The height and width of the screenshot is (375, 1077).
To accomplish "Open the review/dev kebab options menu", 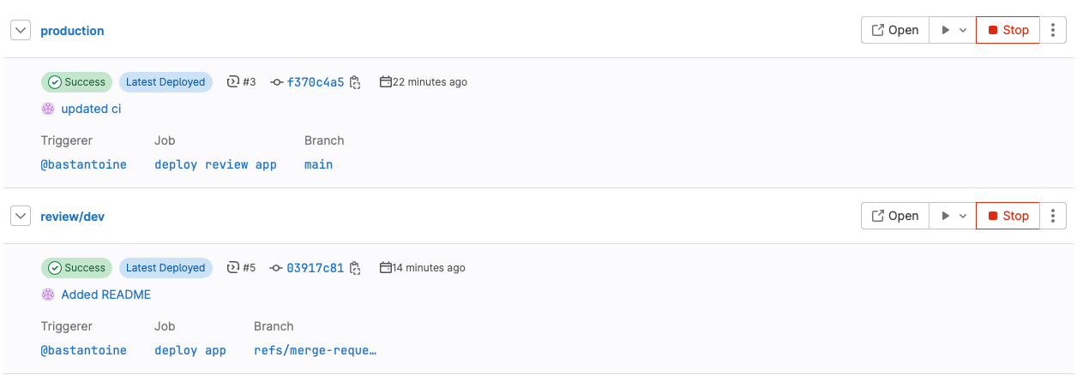I will 1053,216.
